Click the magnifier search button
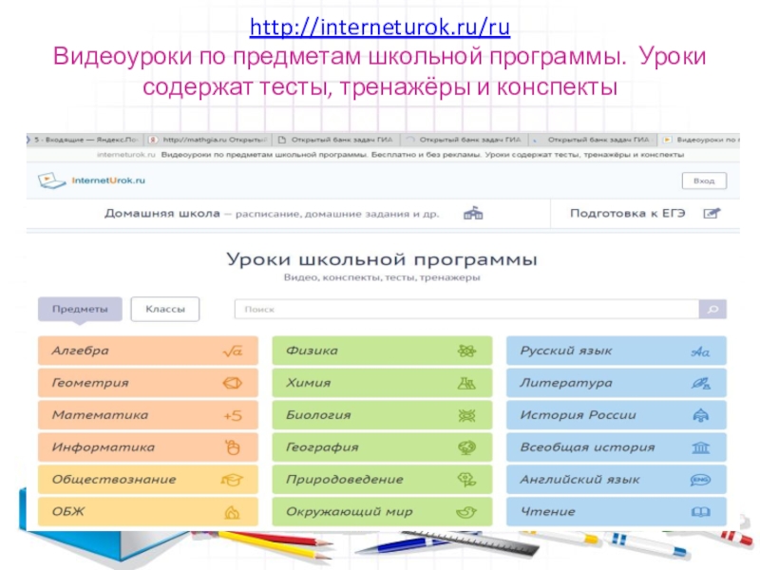This screenshot has height=570, width=760. pos(712,309)
